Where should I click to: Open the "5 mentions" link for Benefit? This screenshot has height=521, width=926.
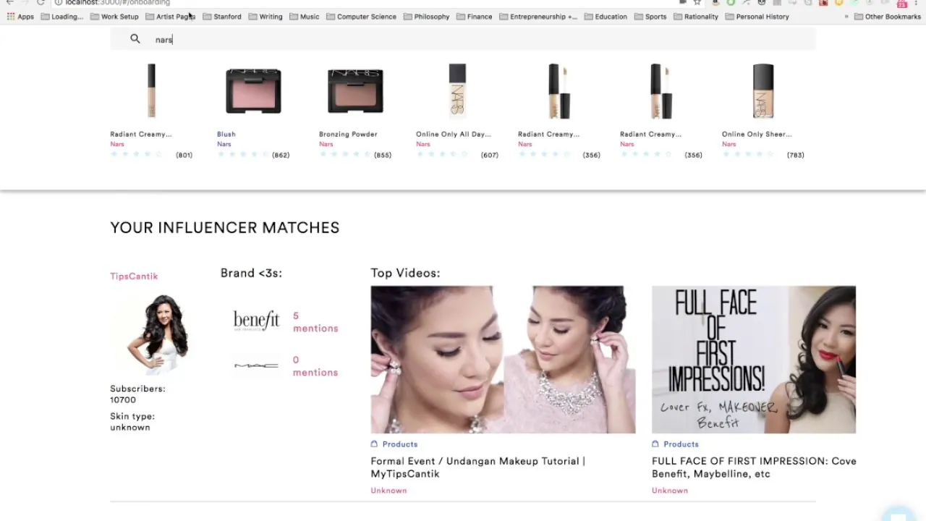pyautogui.click(x=315, y=322)
